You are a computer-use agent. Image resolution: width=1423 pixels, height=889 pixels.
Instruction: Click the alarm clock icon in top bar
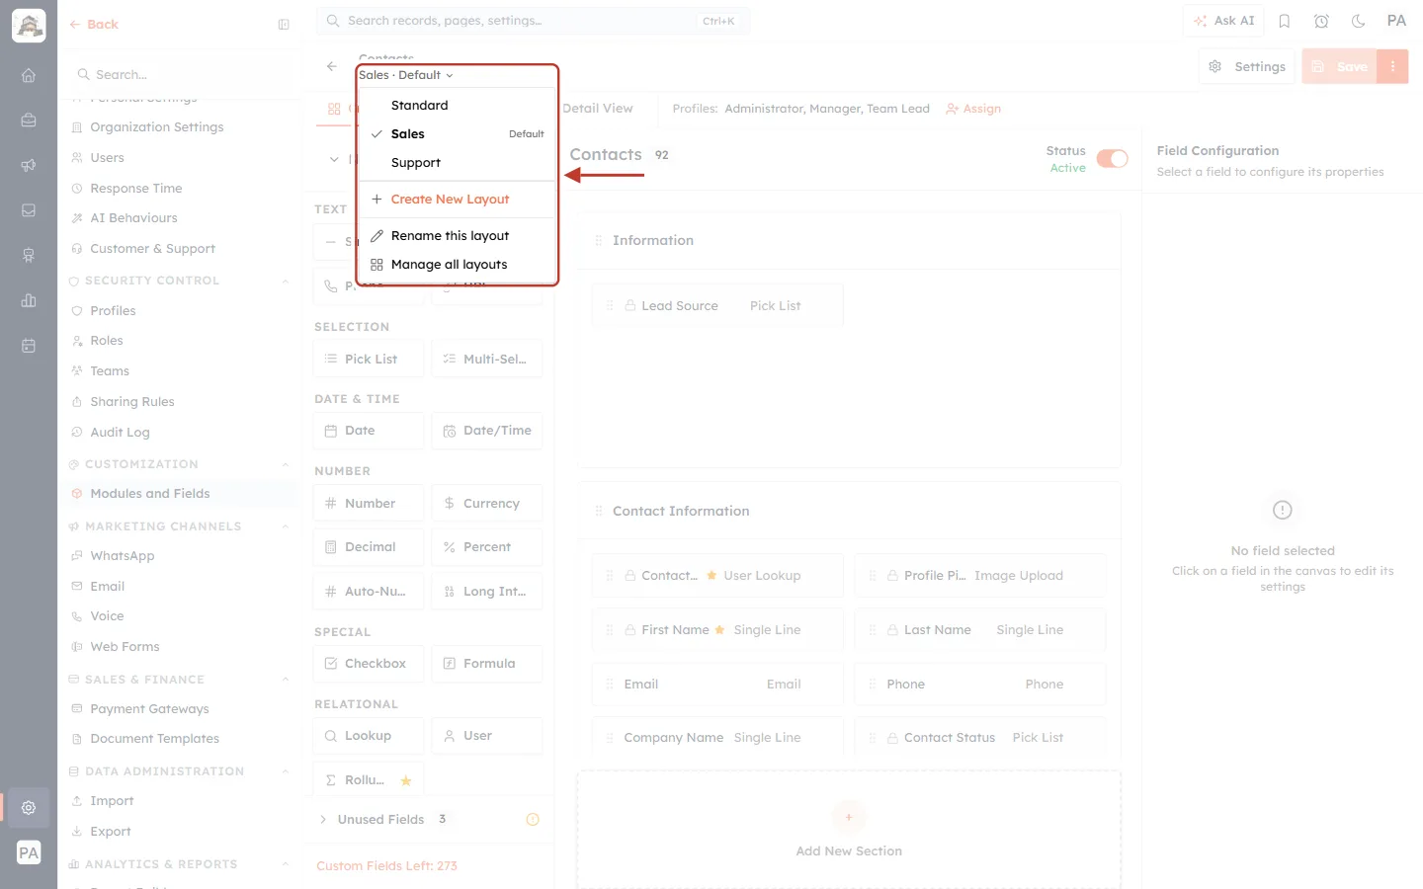coord(1321,21)
